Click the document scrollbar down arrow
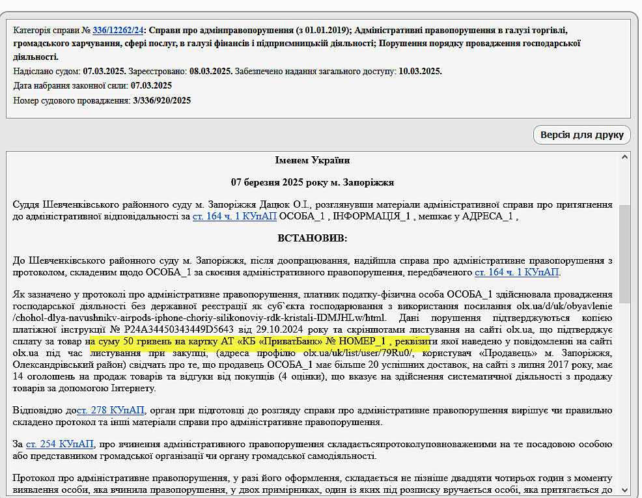642x498 pixels. coord(624,490)
